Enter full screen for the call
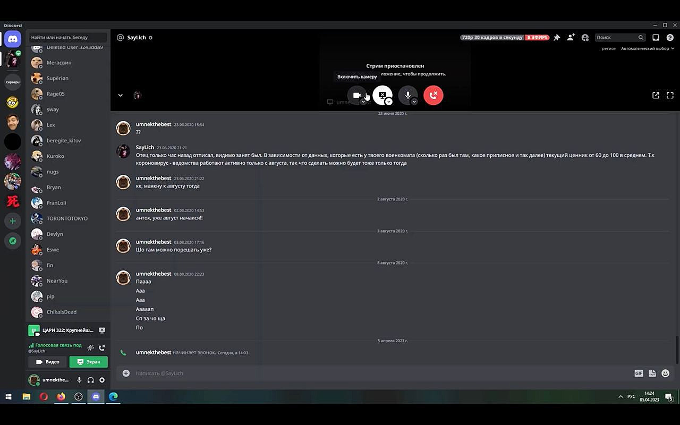Image resolution: width=680 pixels, height=425 pixels. pos(670,95)
